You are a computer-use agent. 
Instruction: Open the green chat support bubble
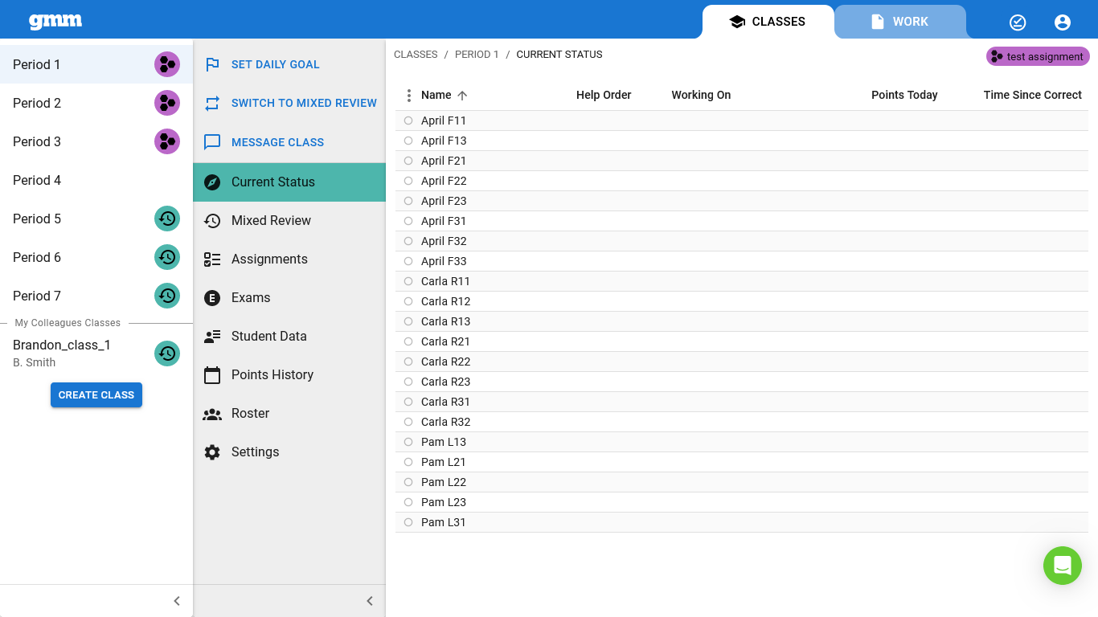click(x=1063, y=566)
